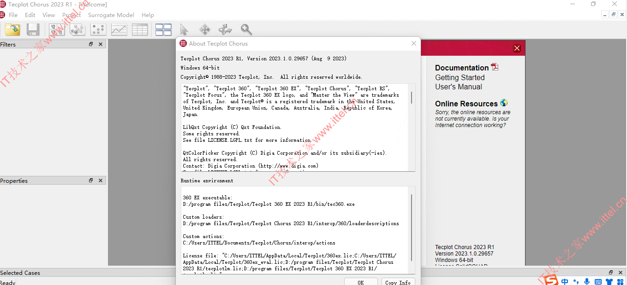The height and width of the screenshot is (285, 627).
Task: Open the Project menu
Action: [72, 15]
